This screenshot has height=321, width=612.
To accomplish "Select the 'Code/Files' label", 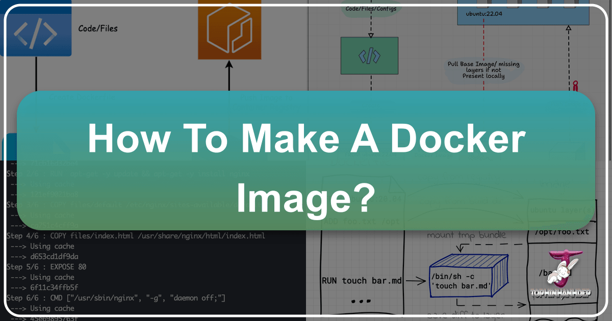I will 98,29.
